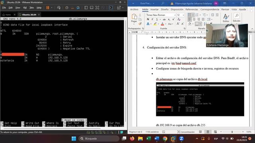255x143 pixels.
Task: Open the VMware console view icon
Action: (111, 8)
